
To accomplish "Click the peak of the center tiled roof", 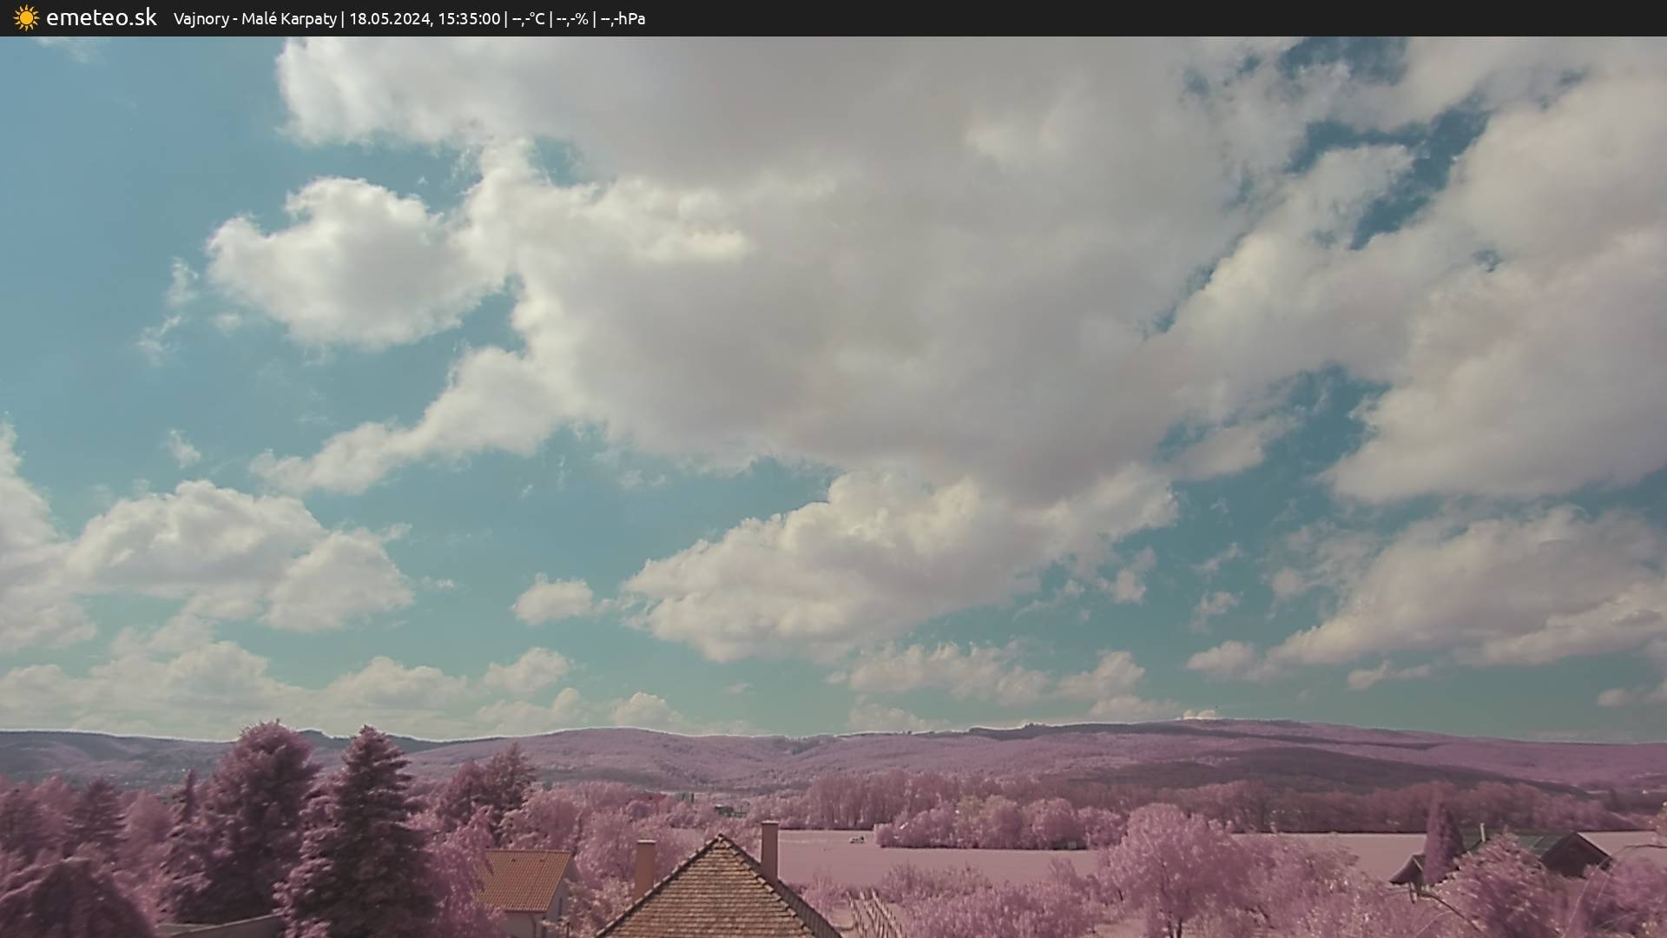I will (719, 841).
